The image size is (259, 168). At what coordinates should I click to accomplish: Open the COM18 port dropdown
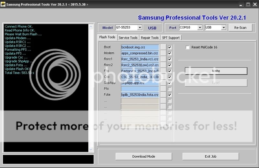[x=200, y=27]
